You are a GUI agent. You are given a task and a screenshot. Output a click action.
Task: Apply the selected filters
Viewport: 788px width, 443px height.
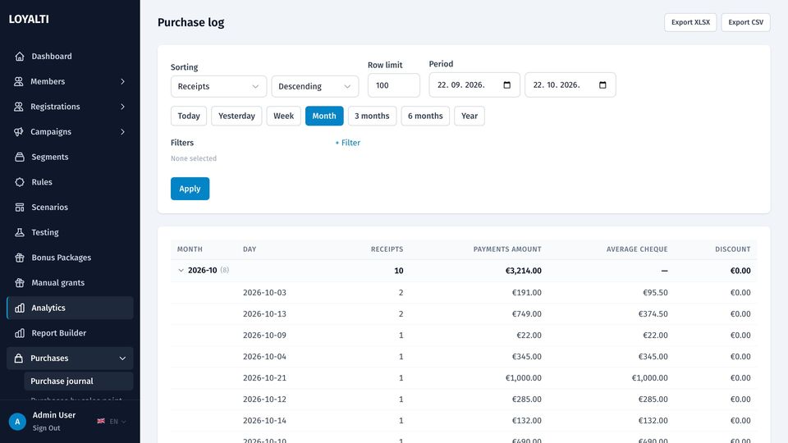[x=190, y=189]
